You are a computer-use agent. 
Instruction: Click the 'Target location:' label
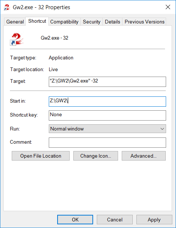point(27,70)
